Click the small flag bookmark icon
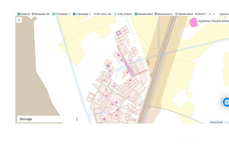The width and height of the screenshot is (229, 162). tap(210, 14)
